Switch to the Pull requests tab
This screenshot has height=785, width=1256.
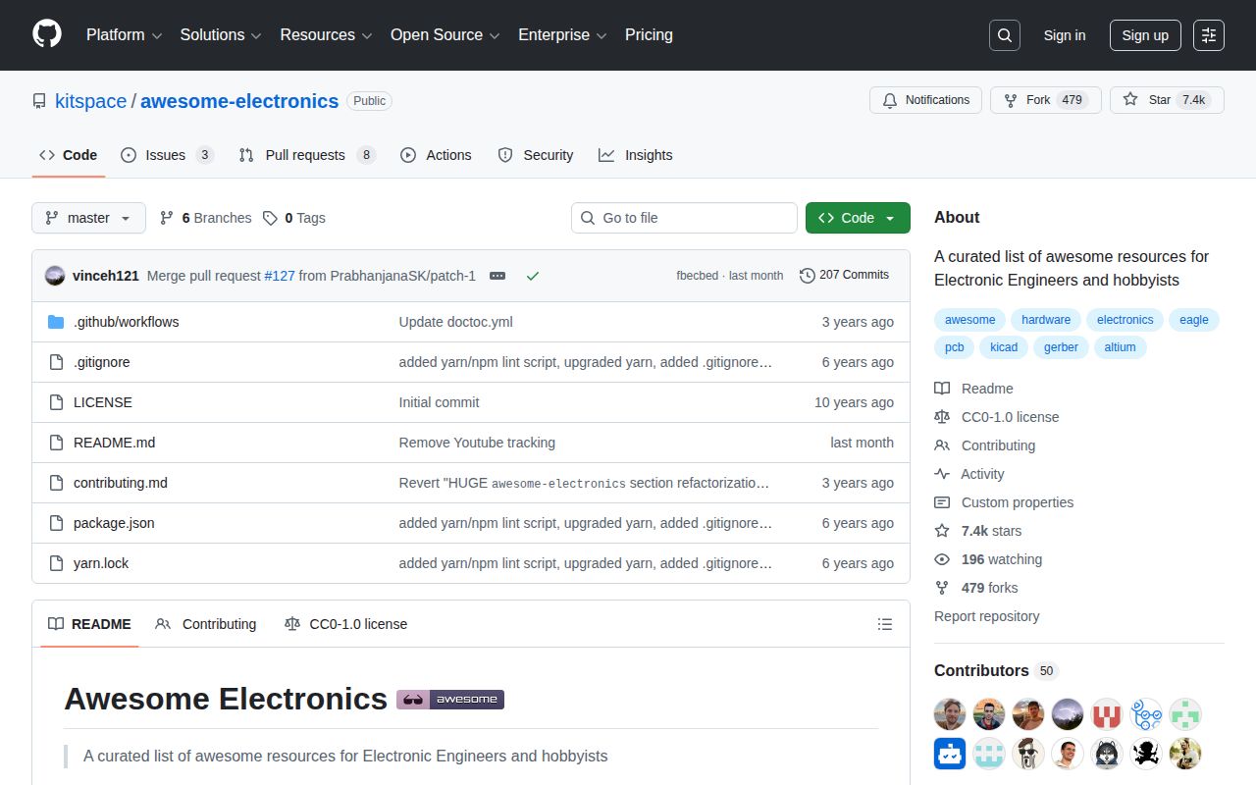coord(305,155)
